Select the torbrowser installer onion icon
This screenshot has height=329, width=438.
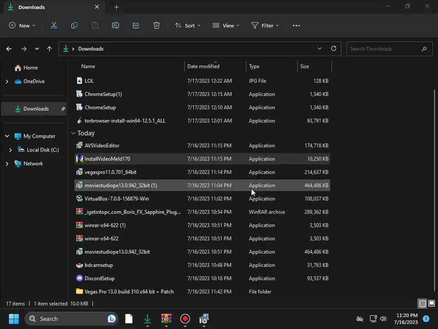[x=79, y=120]
